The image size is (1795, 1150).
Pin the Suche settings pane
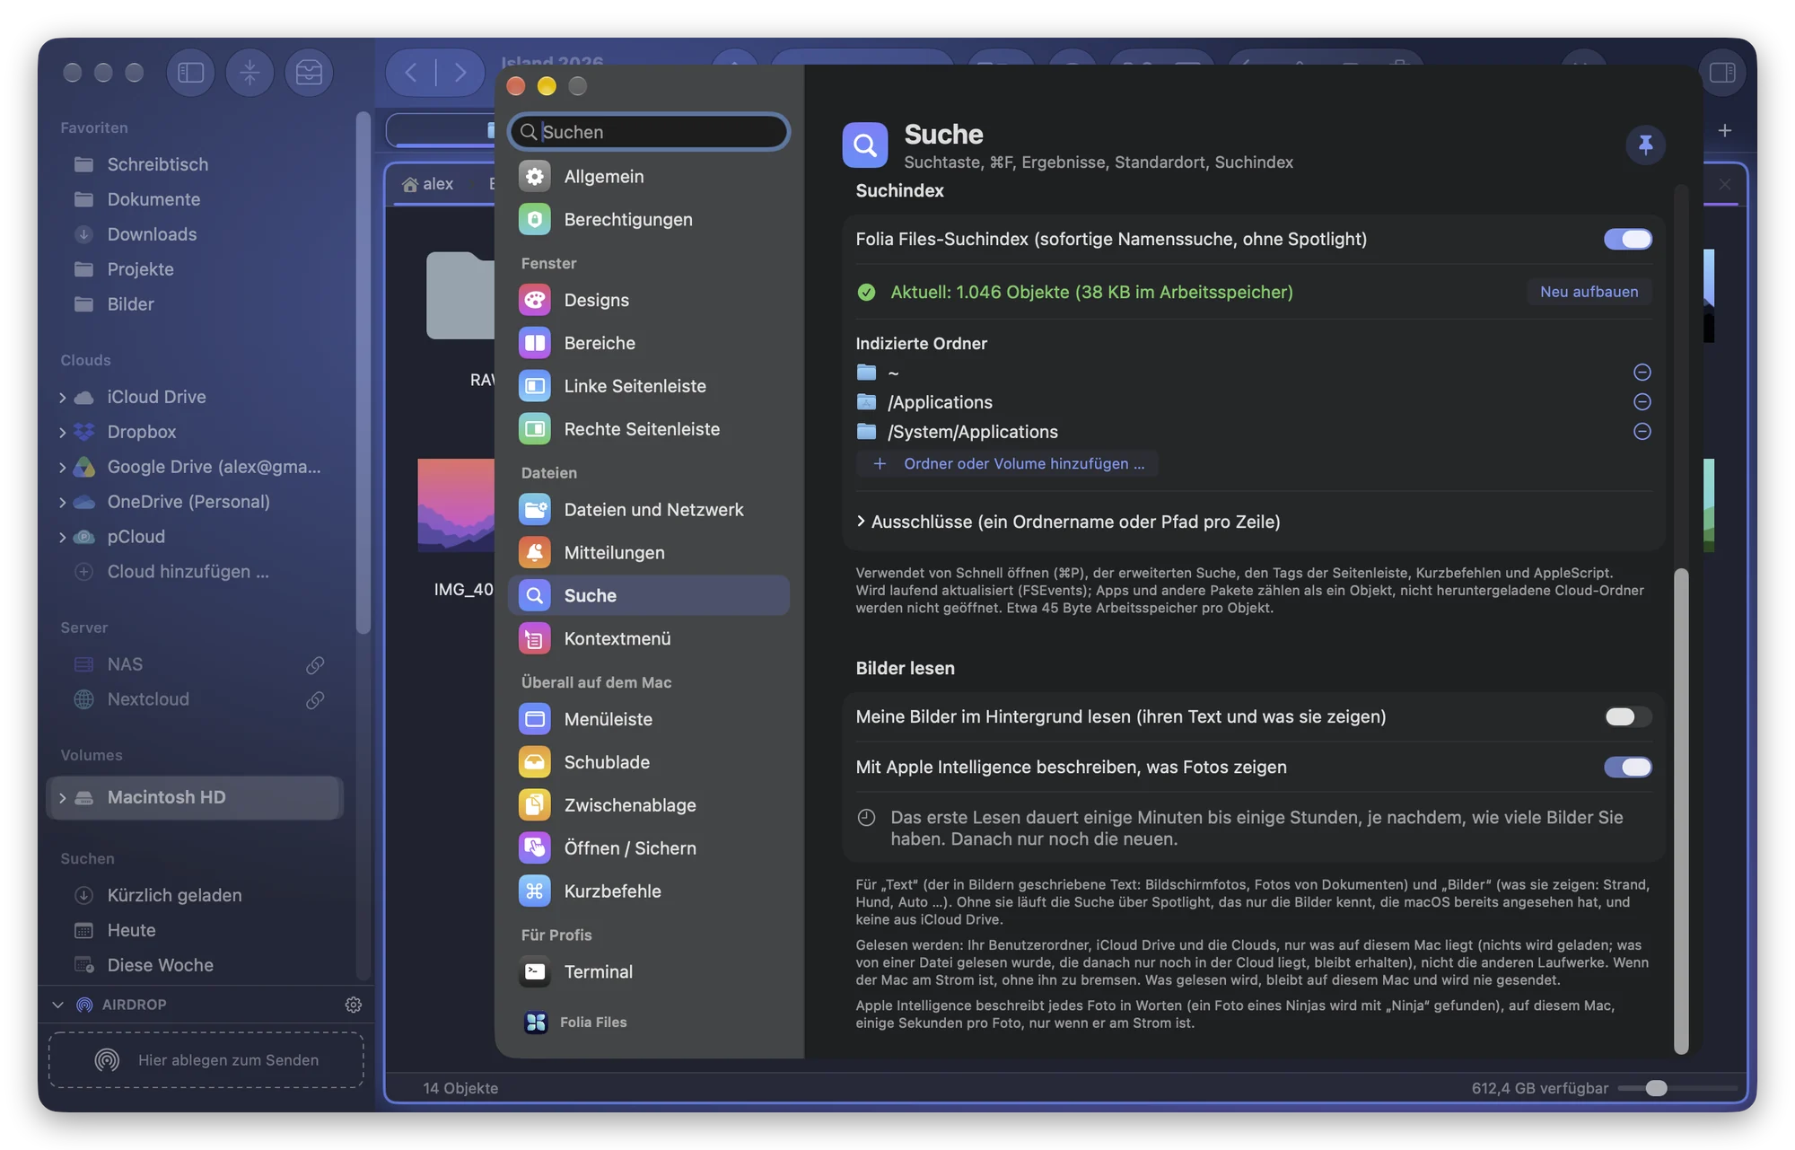(1644, 145)
